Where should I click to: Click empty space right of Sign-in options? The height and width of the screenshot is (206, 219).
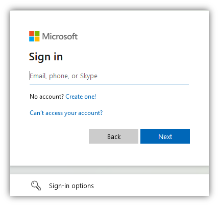[x=150, y=186]
